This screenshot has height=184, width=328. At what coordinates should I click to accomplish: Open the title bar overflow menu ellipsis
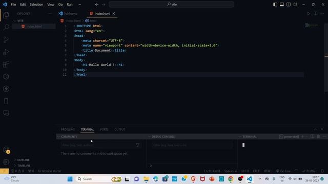click(79, 5)
